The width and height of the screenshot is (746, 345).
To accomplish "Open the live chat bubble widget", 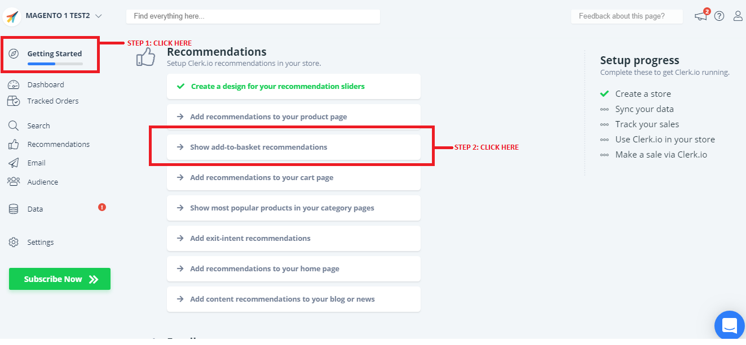I will 730,325.
